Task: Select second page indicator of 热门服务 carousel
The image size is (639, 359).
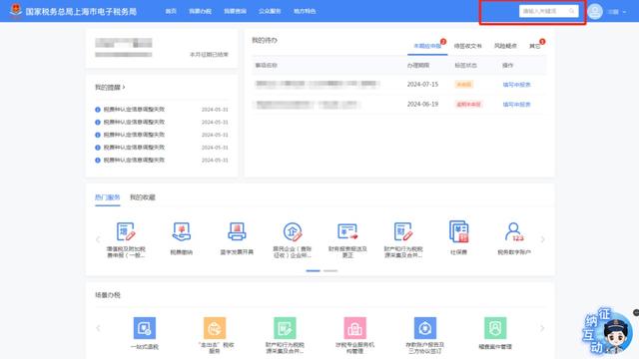Action: pyautogui.click(x=330, y=270)
